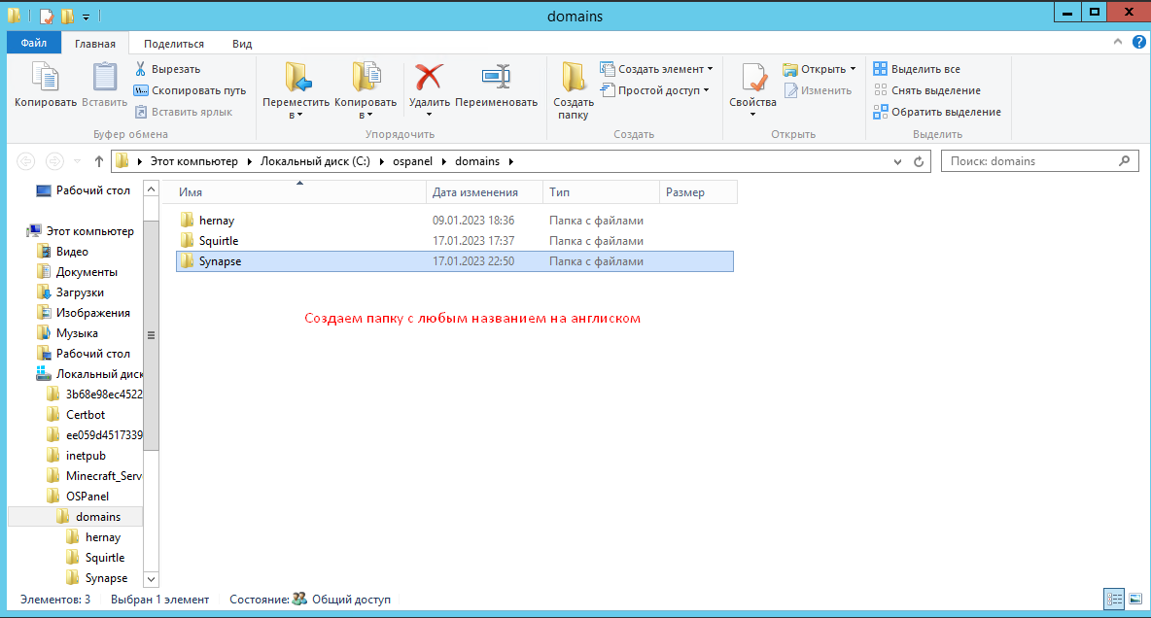Click the Paste (Вставить) clipboard icon
Screen dimensions: 1151x618
pyautogui.click(x=104, y=77)
